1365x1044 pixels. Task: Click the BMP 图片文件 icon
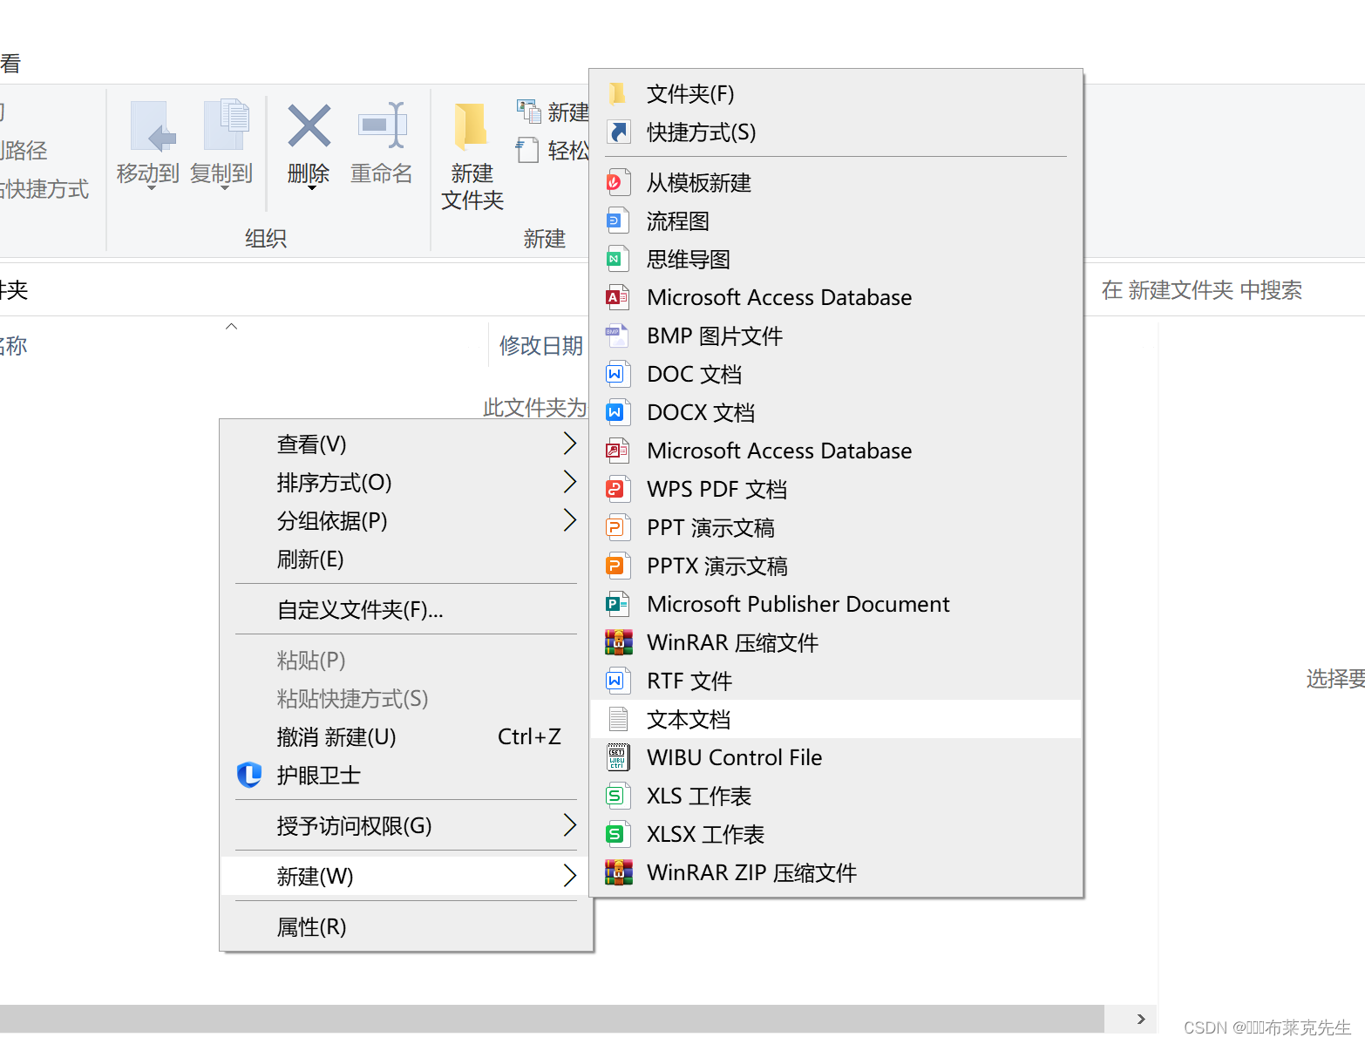pos(617,336)
